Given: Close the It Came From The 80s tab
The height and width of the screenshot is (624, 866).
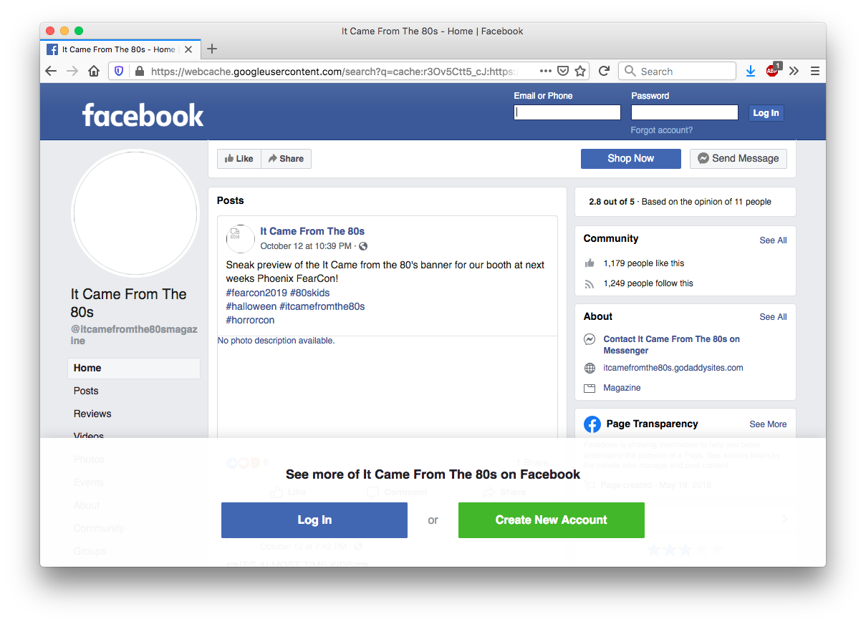Looking at the screenshot, I should [188, 49].
